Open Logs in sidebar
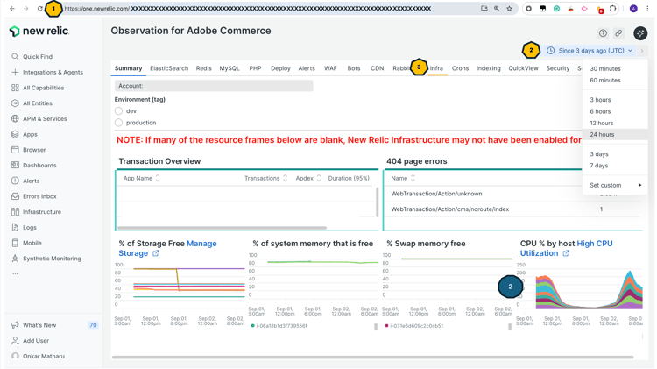The image size is (657, 369). (24, 227)
